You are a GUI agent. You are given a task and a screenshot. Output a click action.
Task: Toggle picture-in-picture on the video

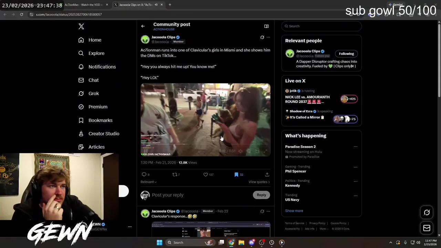pos(257,151)
